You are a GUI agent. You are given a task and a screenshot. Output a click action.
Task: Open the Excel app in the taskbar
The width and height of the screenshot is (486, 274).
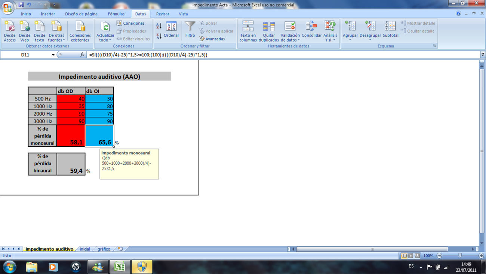pos(119,267)
